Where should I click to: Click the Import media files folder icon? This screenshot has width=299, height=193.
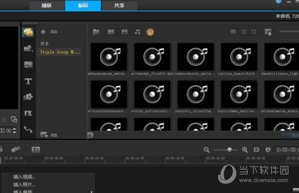coord(96,32)
